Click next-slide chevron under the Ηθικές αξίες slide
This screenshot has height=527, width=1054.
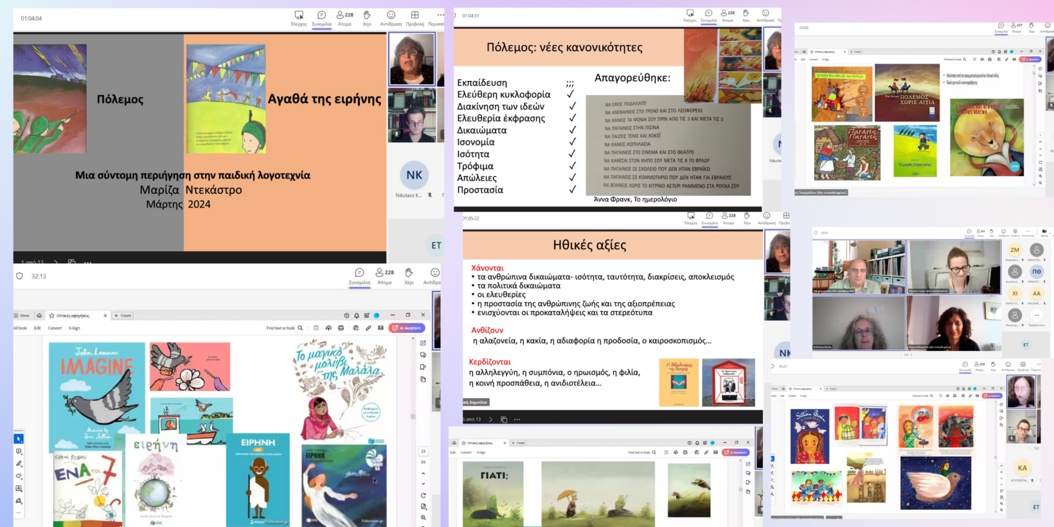(x=491, y=420)
